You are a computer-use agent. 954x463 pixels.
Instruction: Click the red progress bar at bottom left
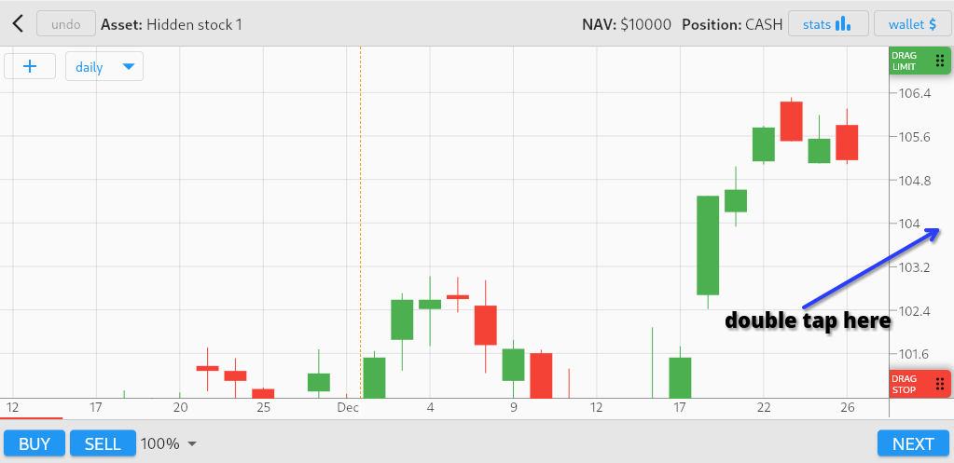tap(31, 418)
